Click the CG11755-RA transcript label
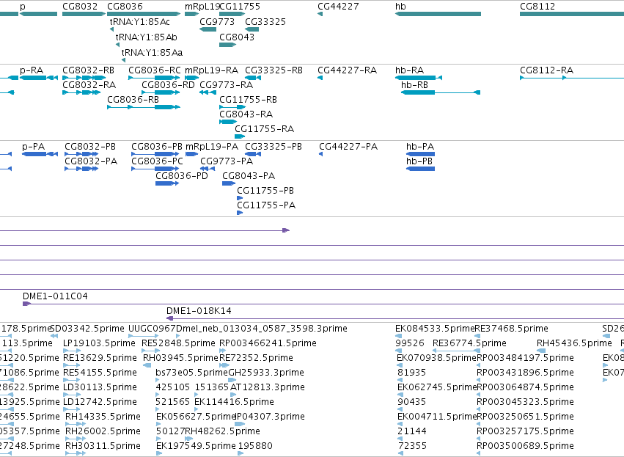 tap(264, 129)
